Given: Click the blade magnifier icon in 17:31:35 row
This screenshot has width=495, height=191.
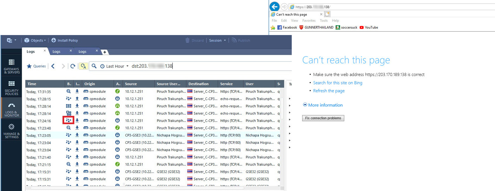Looking at the screenshot, I should pyautogui.click(x=69, y=91).
